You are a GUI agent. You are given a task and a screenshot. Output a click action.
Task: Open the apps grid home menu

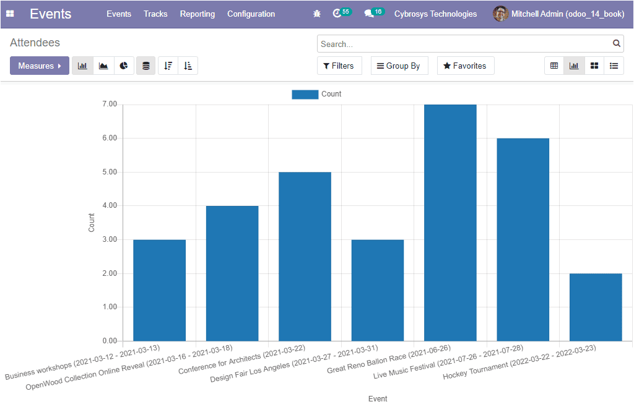point(10,14)
